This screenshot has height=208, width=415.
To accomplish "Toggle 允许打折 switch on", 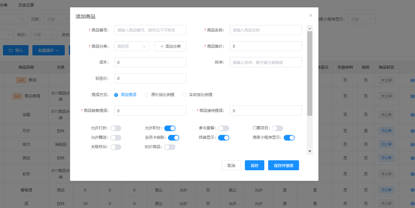I will pyautogui.click(x=116, y=128).
